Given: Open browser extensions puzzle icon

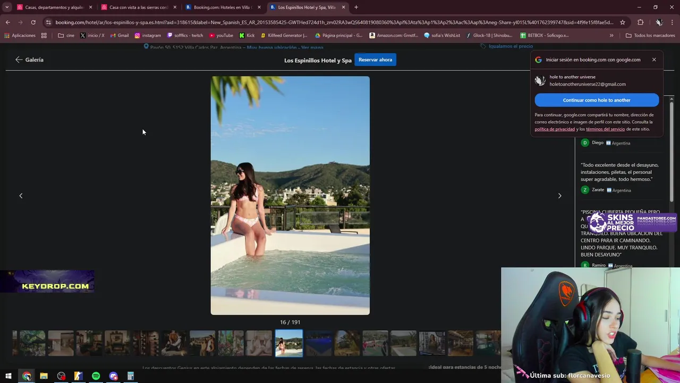Looking at the screenshot, I should click(640, 22).
